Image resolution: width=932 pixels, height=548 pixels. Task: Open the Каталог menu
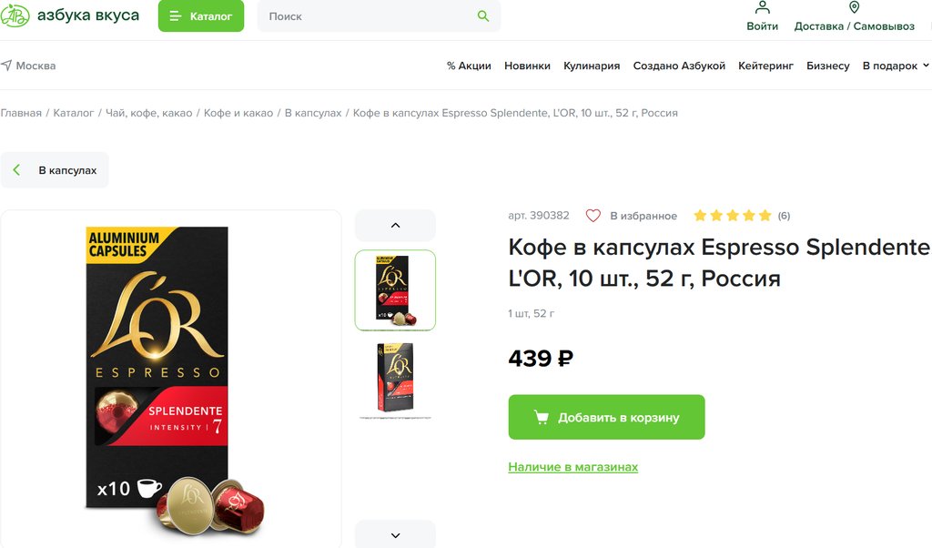201,16
